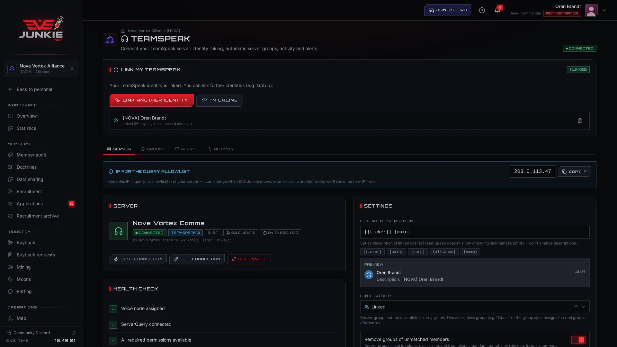Click the Client Description input field
Image resolution: width=617 pixels, height=347 pixels.
(x=475, y=232)
